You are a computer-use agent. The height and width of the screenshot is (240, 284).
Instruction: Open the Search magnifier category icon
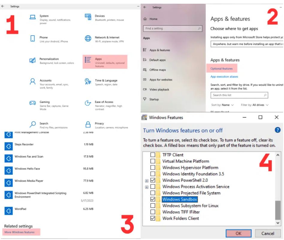pos(33,124)
